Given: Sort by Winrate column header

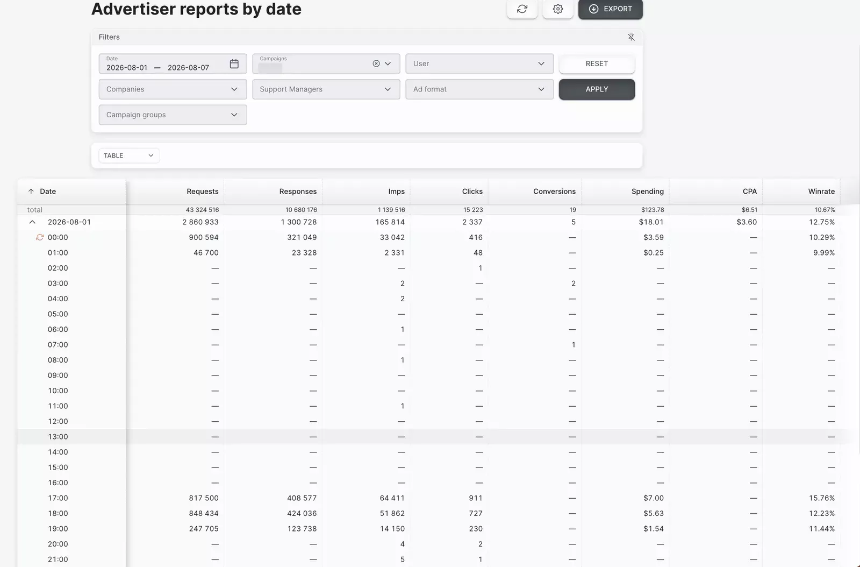Looking at the screenshot, I should [x=821, y=192].
